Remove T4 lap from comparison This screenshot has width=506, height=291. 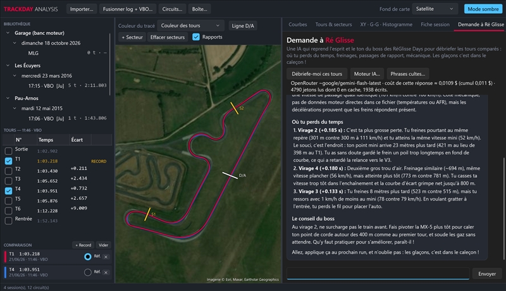point(106,272)
